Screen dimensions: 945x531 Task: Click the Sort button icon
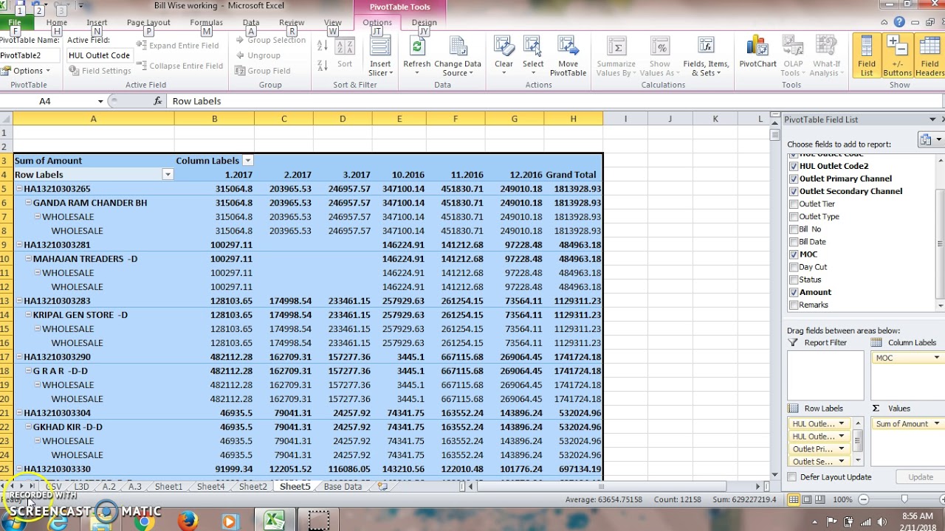coord(345,47)
